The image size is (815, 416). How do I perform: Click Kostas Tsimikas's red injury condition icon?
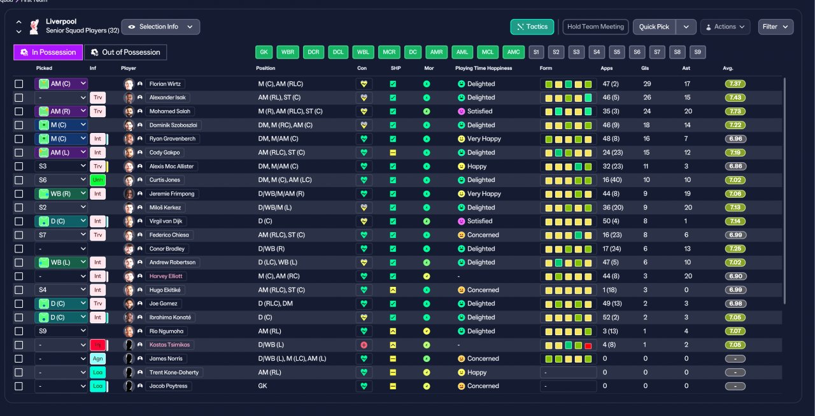point(364,345)
